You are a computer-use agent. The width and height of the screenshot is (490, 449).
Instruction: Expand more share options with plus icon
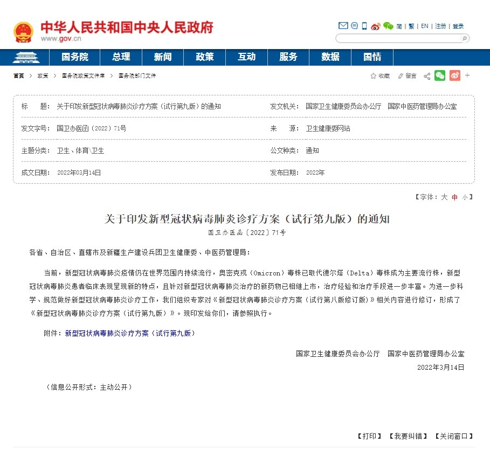[467, 75]
